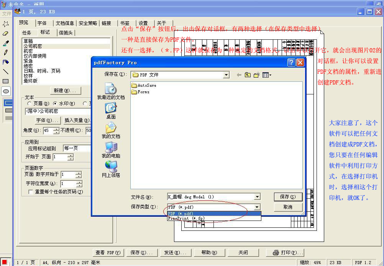Toggle the 保存类型 dropdown arrow
384x266 pixels.
pos(257,207)
